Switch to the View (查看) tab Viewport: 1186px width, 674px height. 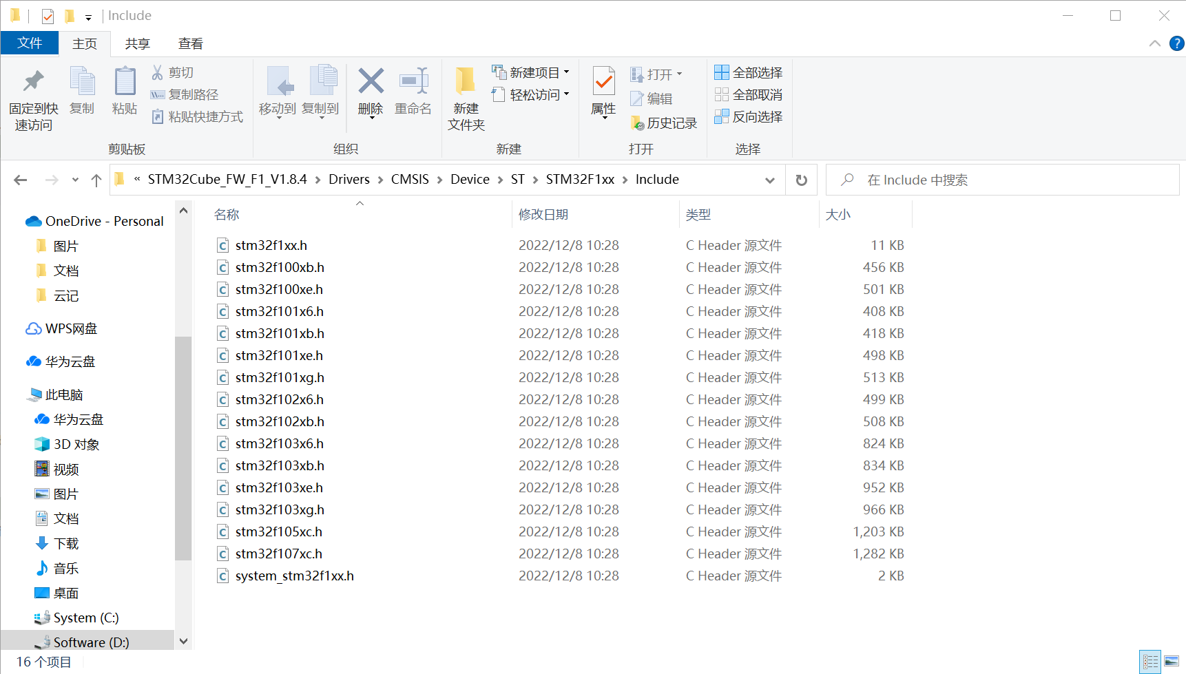pos(191,43)
